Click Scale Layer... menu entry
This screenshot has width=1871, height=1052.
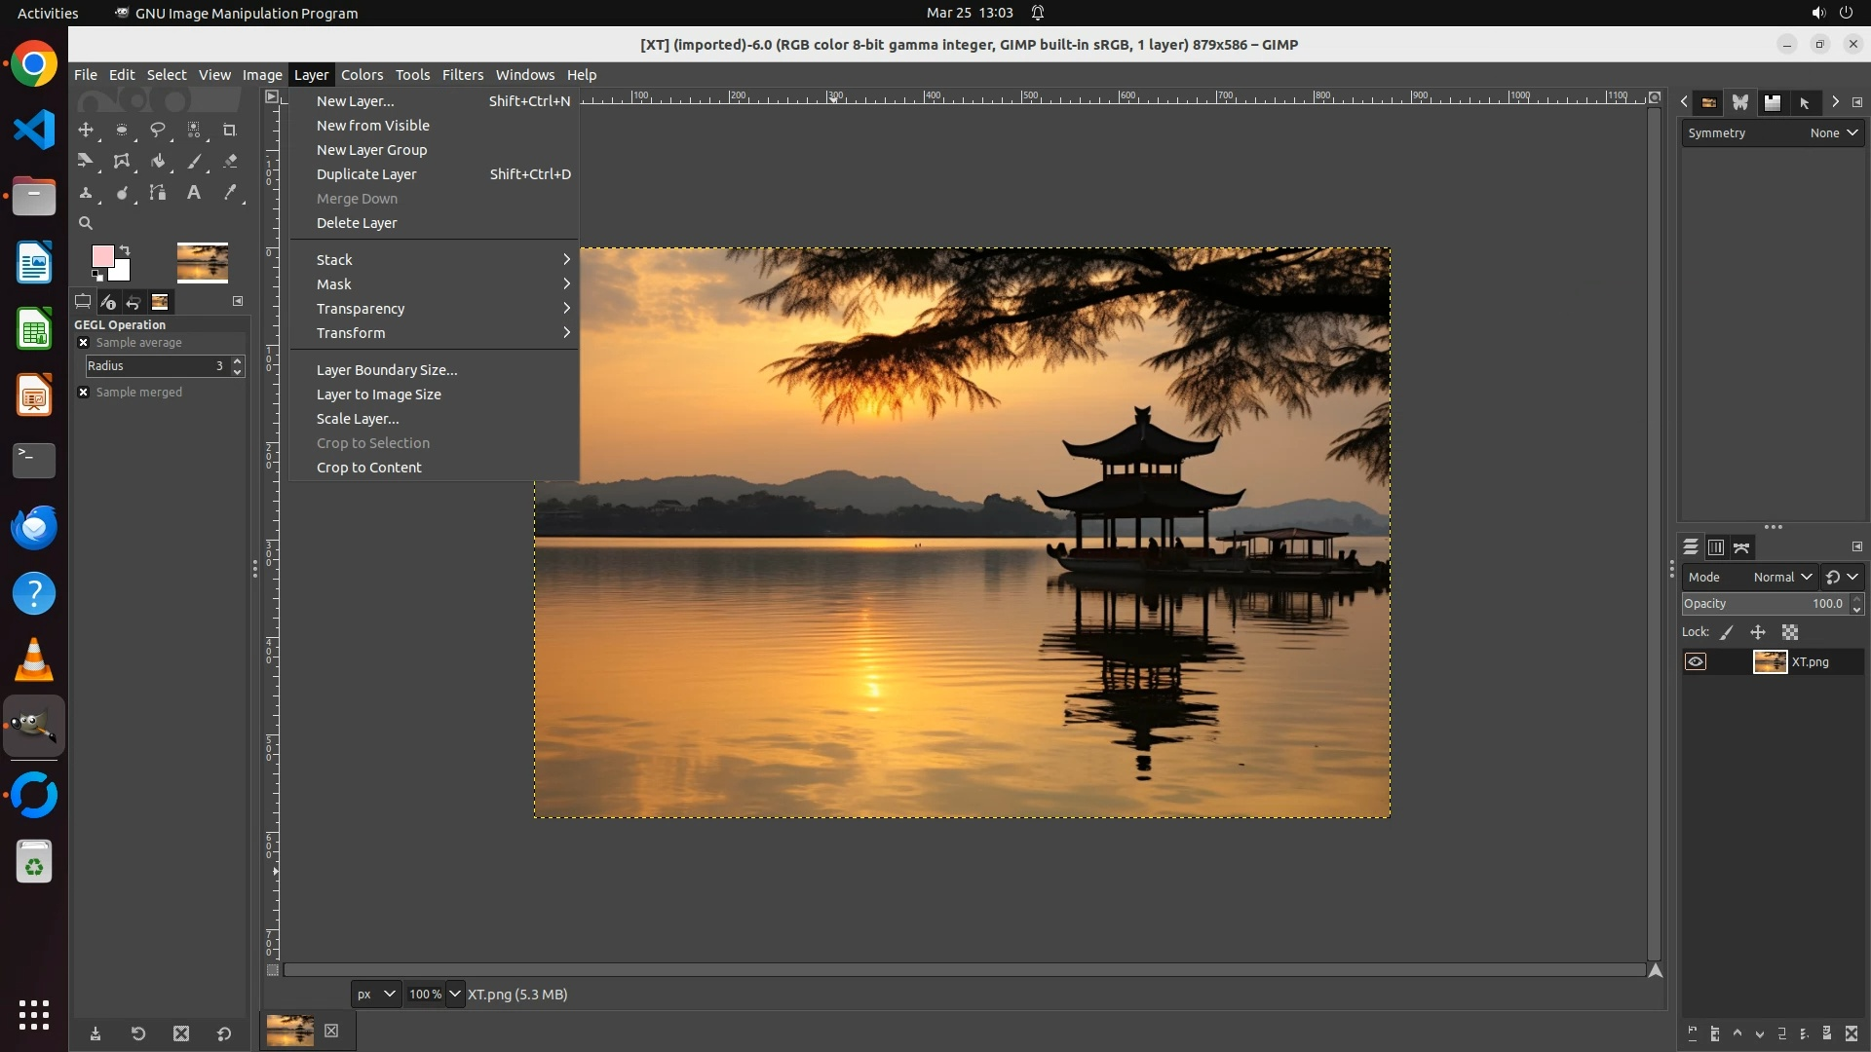[358, 419]
